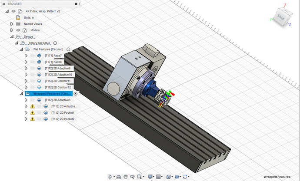The image size is (300, 181).
Task: Collapse the BROWSER panel with double-arrow
Action: 3,4
